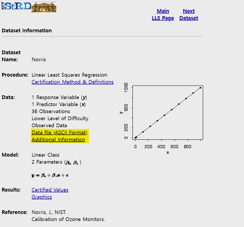This screenshot has height=227, width=244.
Task: Go to the Main LLS Page
Action: click(163, 15)
